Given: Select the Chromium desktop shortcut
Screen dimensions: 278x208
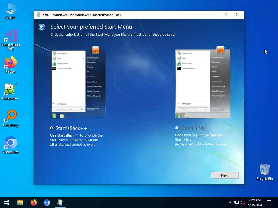Looking at the screenshot, I should 11,145.
